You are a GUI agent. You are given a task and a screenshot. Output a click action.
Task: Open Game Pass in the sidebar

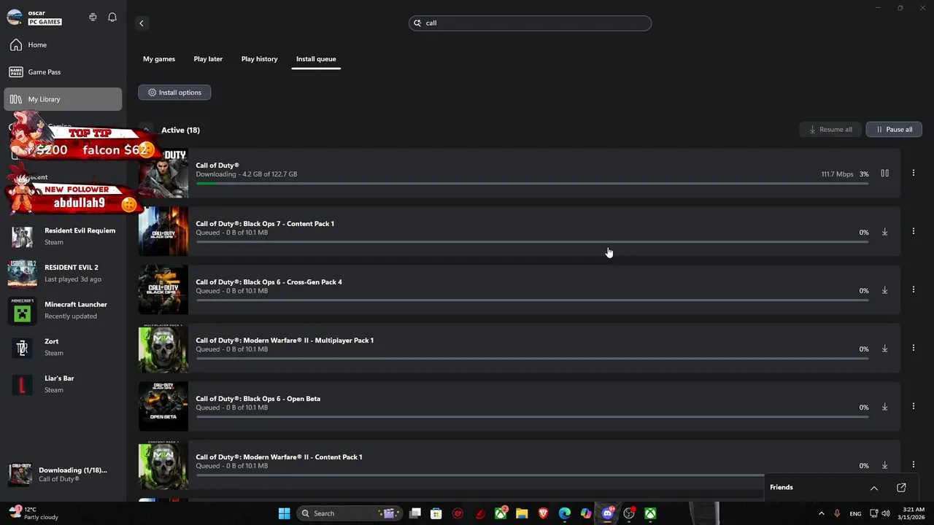coord(63,72)
